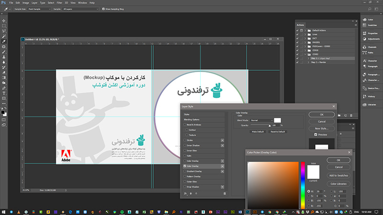Viewport: 383px width, 215px height.
Task: Open the History panel
Action: click(372, 96)
